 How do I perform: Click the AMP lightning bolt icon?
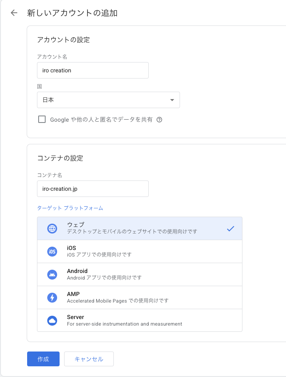click(x=52, y=298)
